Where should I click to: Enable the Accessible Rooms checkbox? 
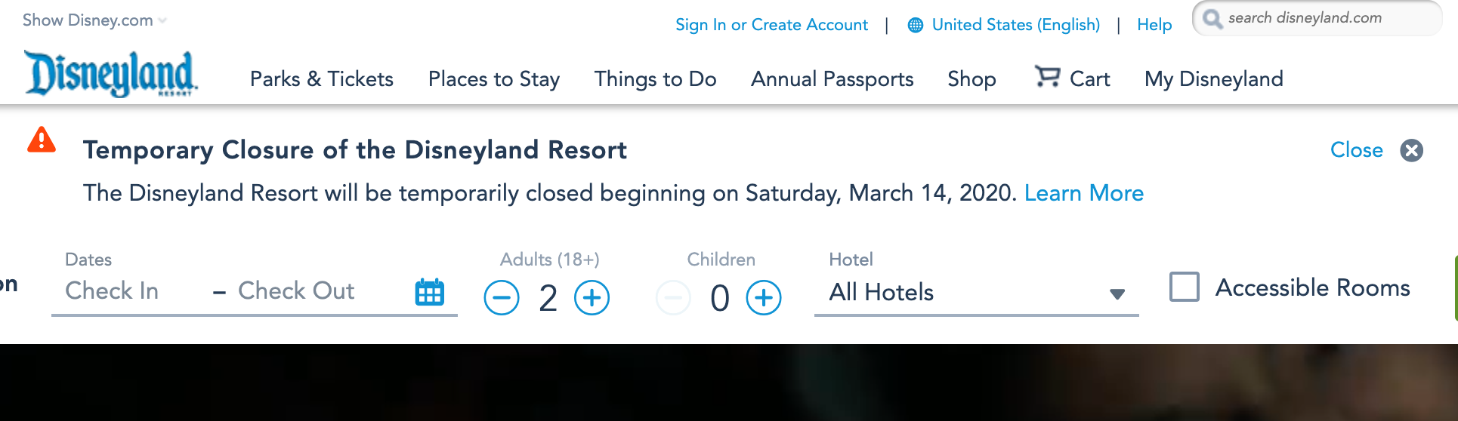tap(1185, 287)
